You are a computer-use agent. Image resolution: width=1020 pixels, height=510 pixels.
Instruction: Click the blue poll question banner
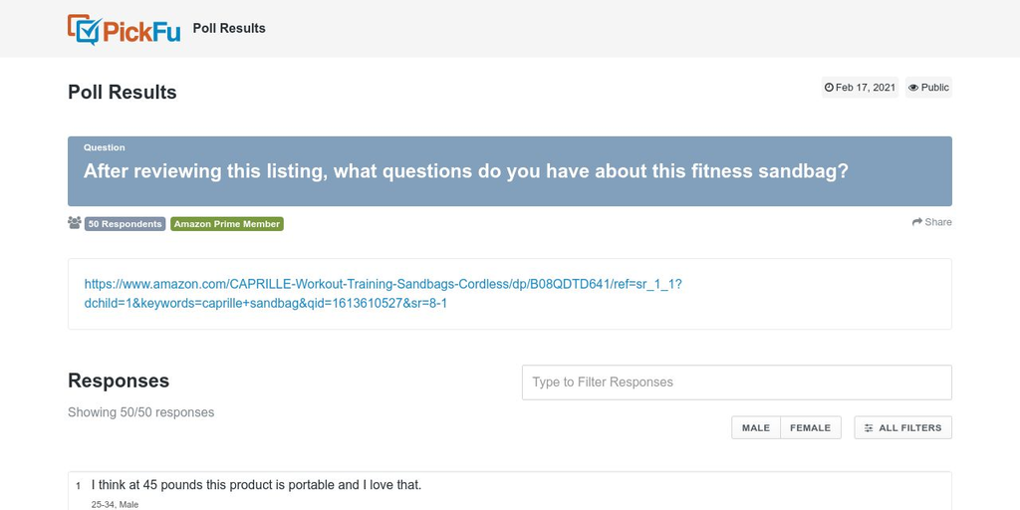point(510,171)
